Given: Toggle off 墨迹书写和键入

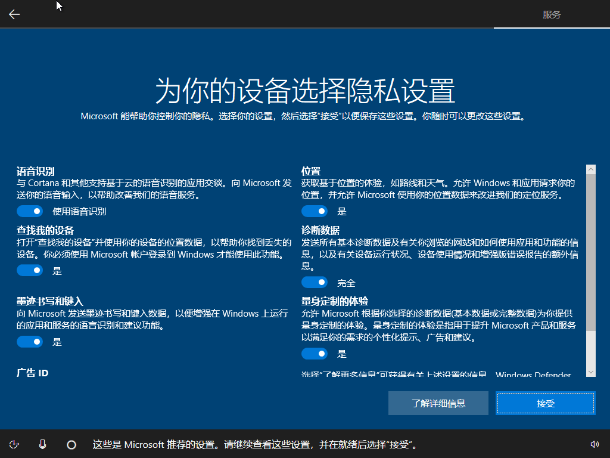Looking at the screenshot, I should click(30, 342).
